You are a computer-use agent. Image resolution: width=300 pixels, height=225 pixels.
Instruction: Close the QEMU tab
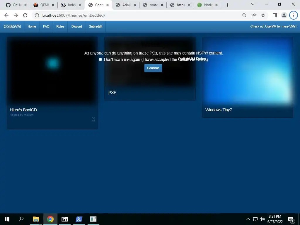coord(53,5)
